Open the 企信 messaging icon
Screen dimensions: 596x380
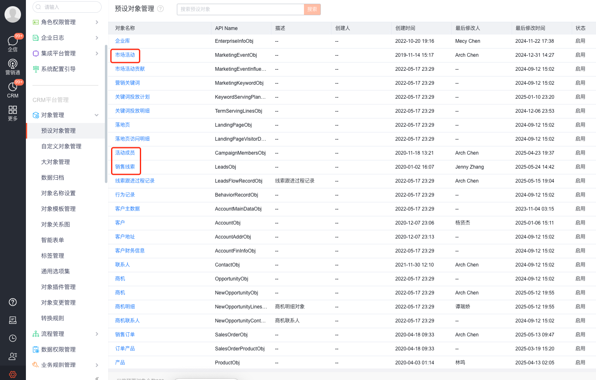[x=13, y=43]
